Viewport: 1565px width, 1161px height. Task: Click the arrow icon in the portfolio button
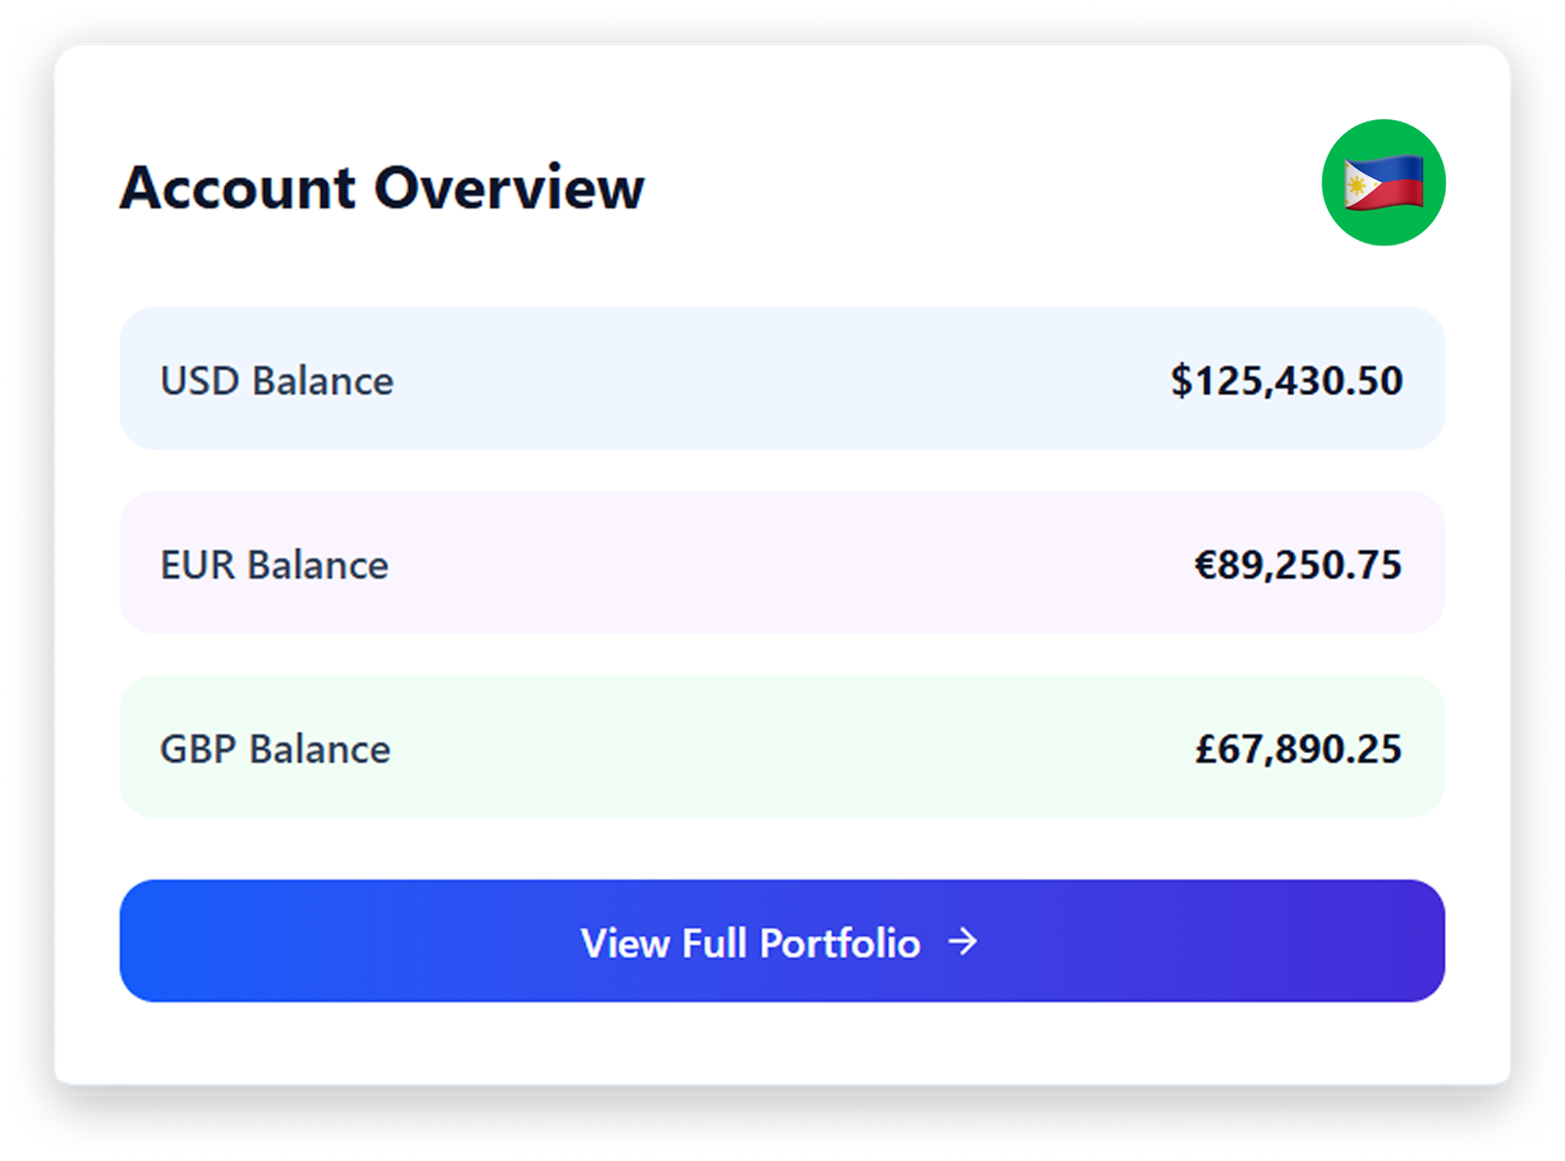point(963,942)
